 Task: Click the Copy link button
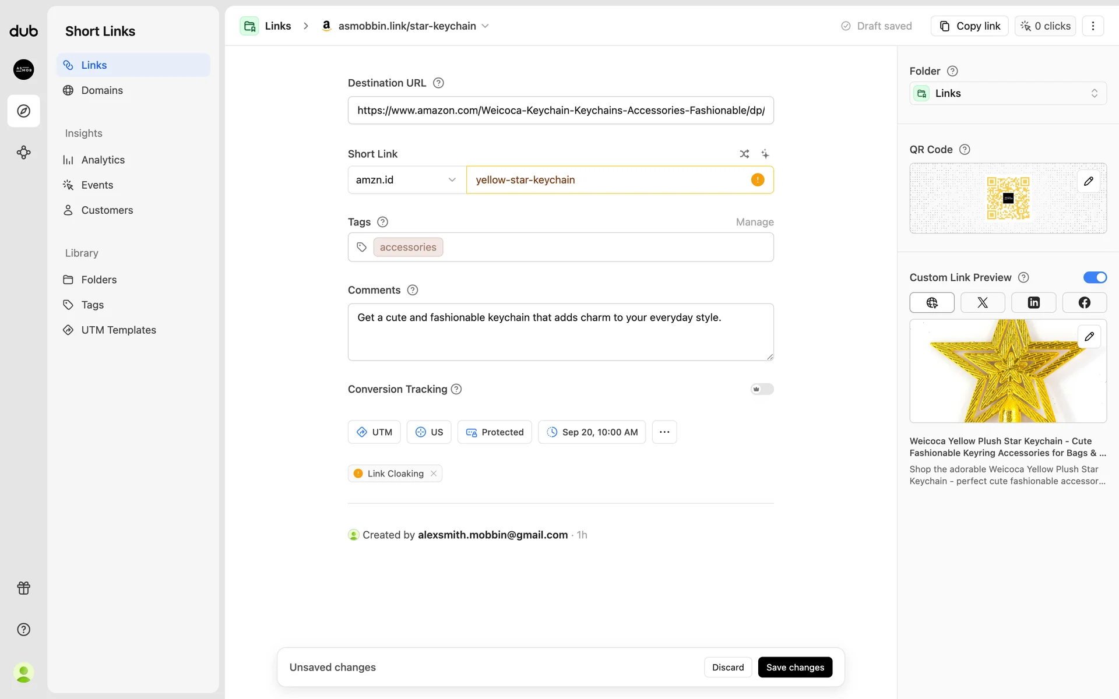[970, 26]
